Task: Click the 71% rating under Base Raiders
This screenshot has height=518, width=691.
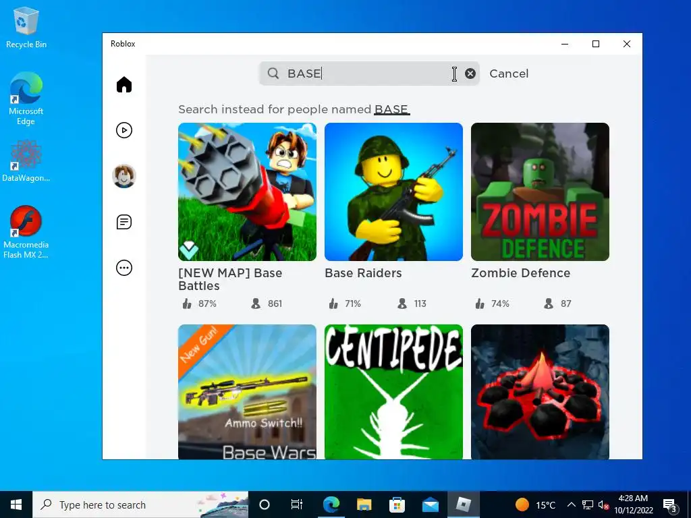Action: click(x=352, y=304)
